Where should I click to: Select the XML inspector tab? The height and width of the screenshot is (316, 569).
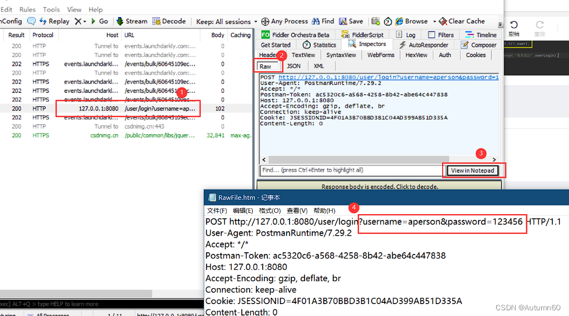pyautogui.click(x=319, y=66)
